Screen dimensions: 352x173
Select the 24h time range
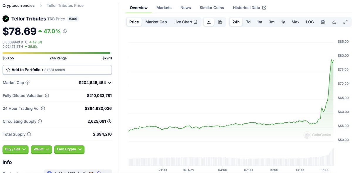point(236,22)
